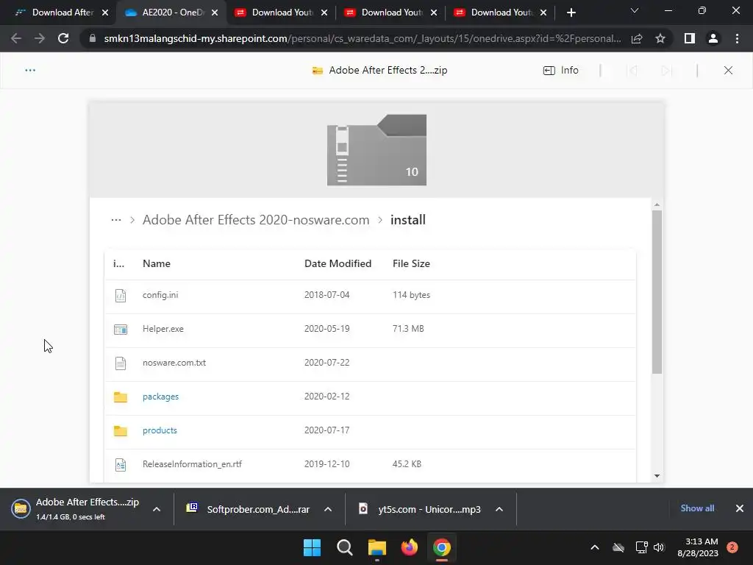Share this page icon
753x565 pixels.
point(637,38)
